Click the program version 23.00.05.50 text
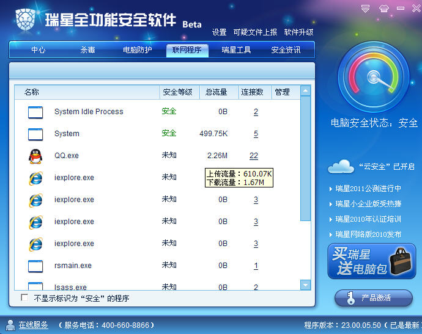Image resolution: width=422 pixels, height=334 pixels. (342, 325)
